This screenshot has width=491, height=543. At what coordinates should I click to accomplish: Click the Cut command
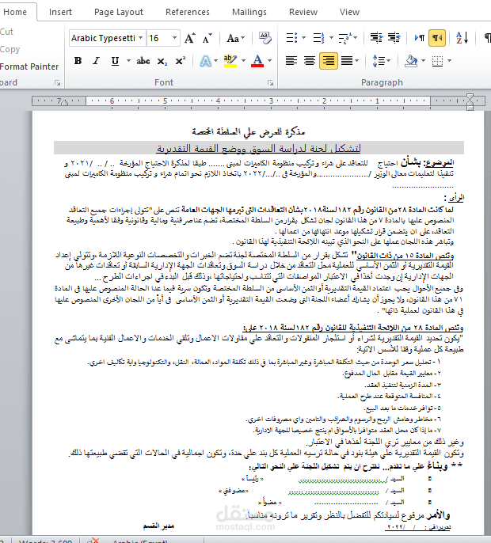point(6,32)
